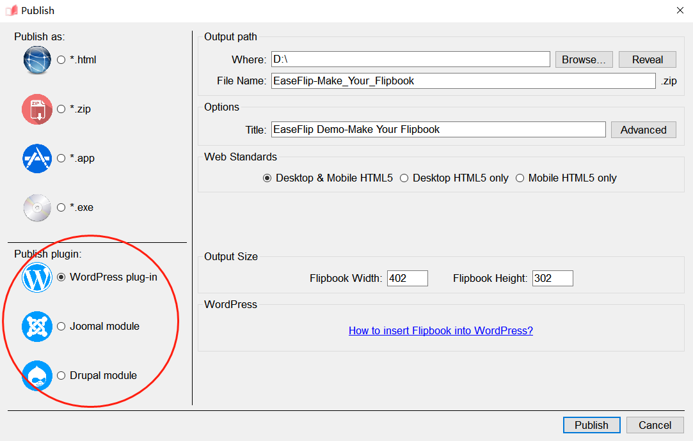Select the *.zip publish option
The image size is (693, 441).
tap(61, 109)
